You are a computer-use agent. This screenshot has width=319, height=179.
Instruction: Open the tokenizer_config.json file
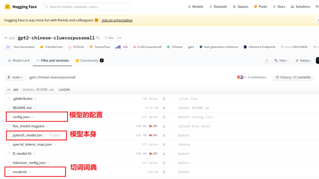29,163
